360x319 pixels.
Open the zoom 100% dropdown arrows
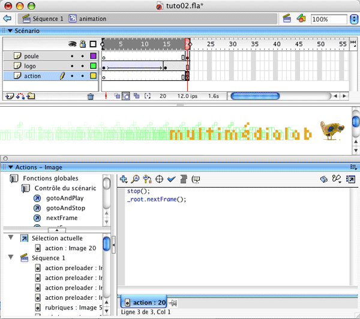(354, 19)
